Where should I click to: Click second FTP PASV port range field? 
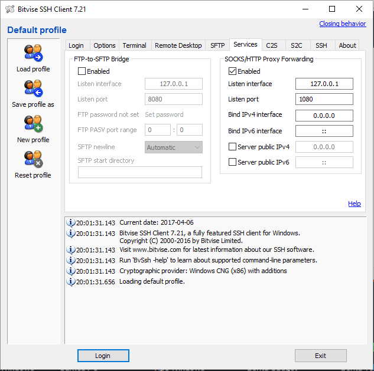point(190,130)
